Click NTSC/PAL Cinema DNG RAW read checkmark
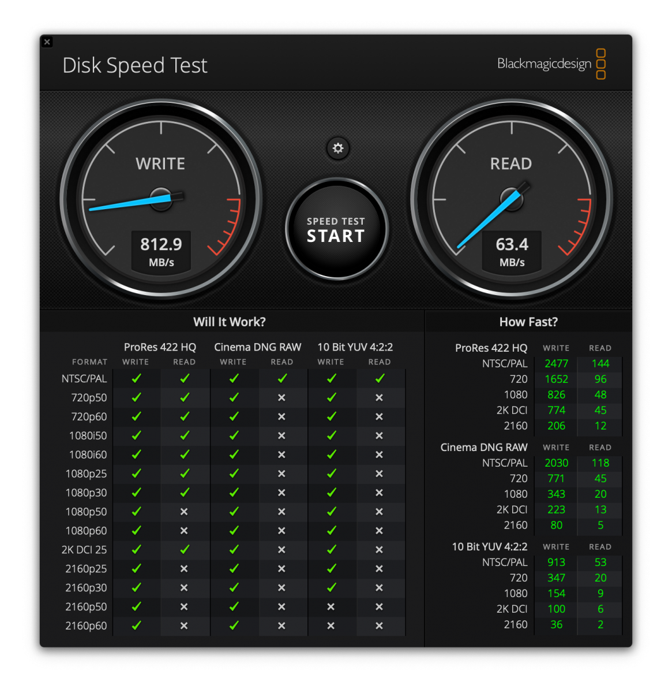Image resolution: width=672 pixels, height=693 pixels. pos(282,378)
